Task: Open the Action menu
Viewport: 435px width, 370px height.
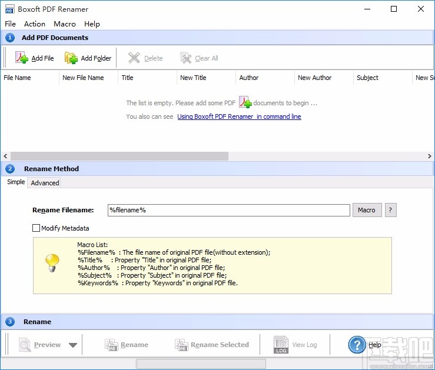Action: (35, 24)
